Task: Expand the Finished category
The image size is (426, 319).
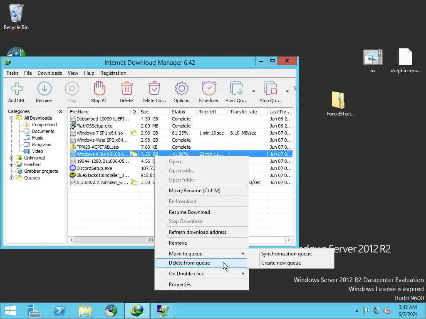Action: click(11, 164)
